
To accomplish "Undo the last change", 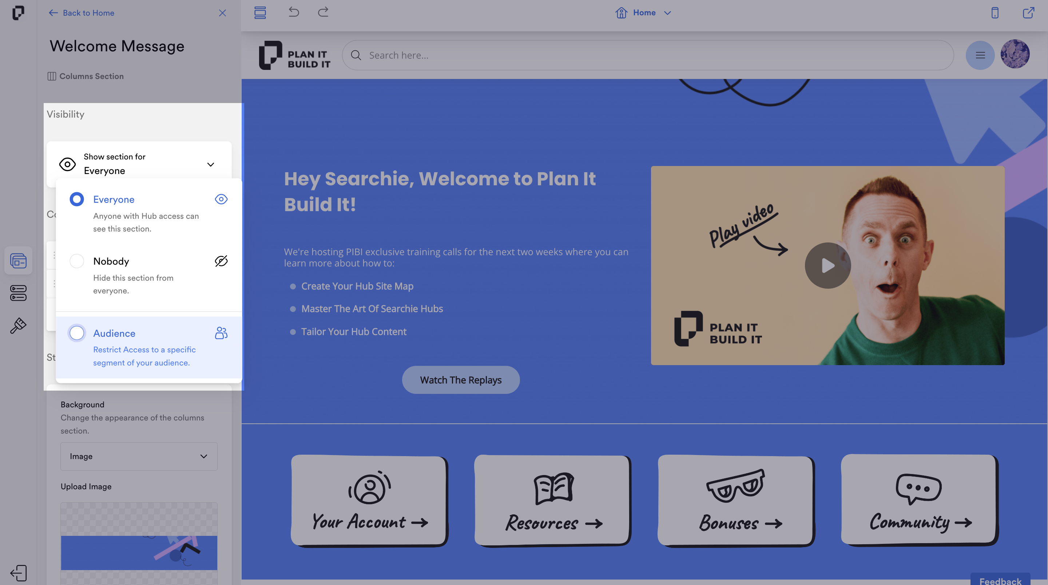I will pos(294,12).
